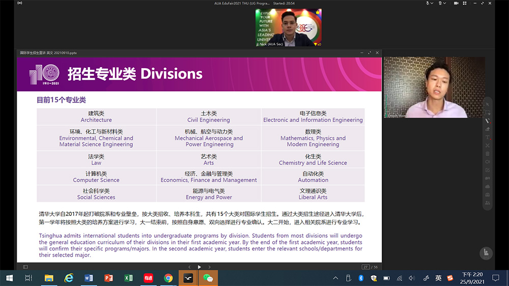509x286 pixels.
Task: Minimize the shared pptx presentation window
Action: [x=362, y=53]
